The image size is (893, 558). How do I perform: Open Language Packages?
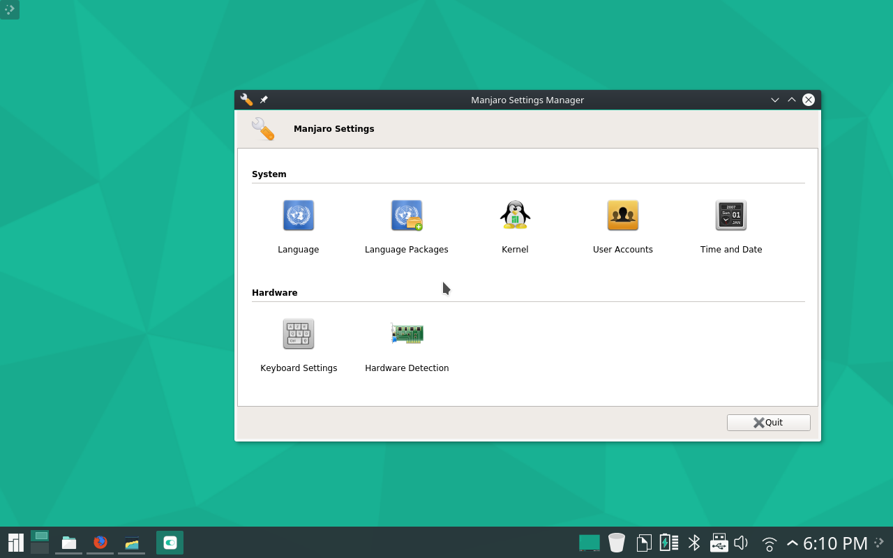point(406,215)
